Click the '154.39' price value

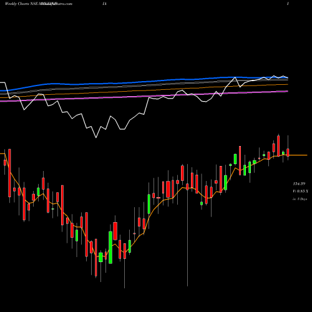coord(299,184)
